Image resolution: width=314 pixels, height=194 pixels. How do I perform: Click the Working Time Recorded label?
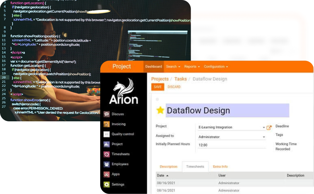pos(286,147)
